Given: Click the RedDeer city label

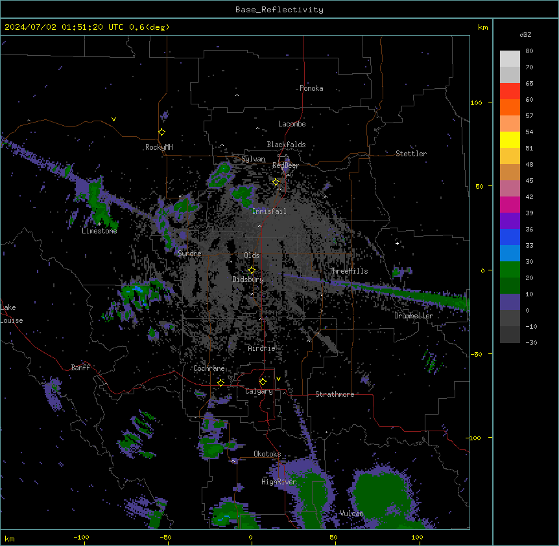Looking at the screenshot, I should [x=285, y=165].
